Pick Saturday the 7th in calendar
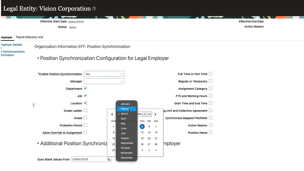304x171 pixels. pyautogui.click(x=156, y=126)
